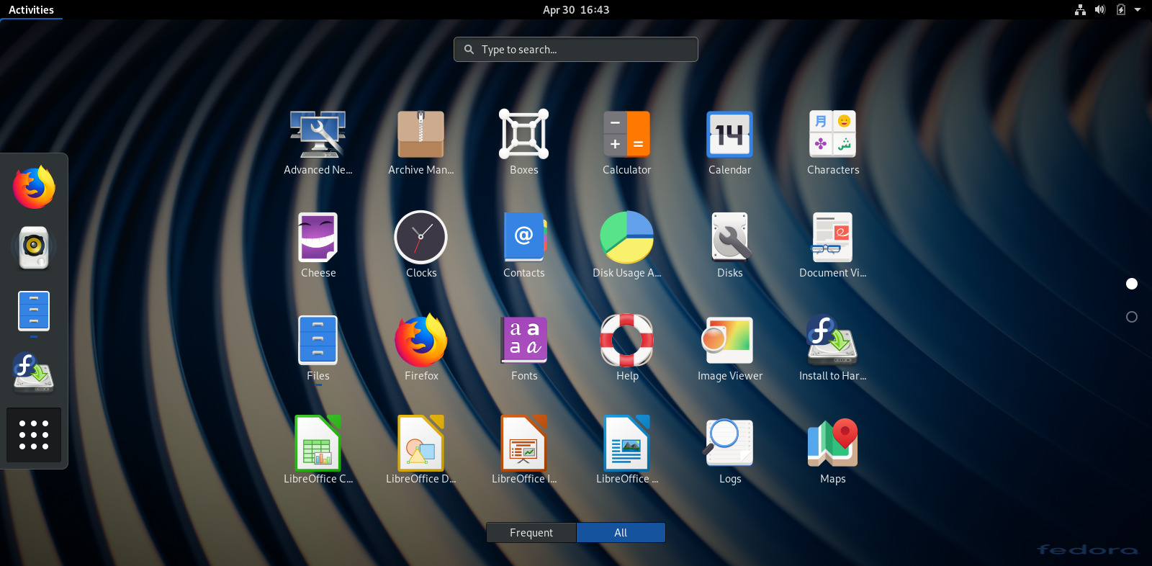
Task: Toggle the Show Applications grid button
Action: pyautogui.click(x=34, y=435)
